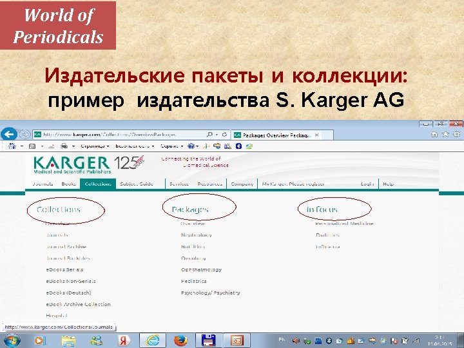
Task: Open IE tools gear icon
Action: click(x=457, y=134)
